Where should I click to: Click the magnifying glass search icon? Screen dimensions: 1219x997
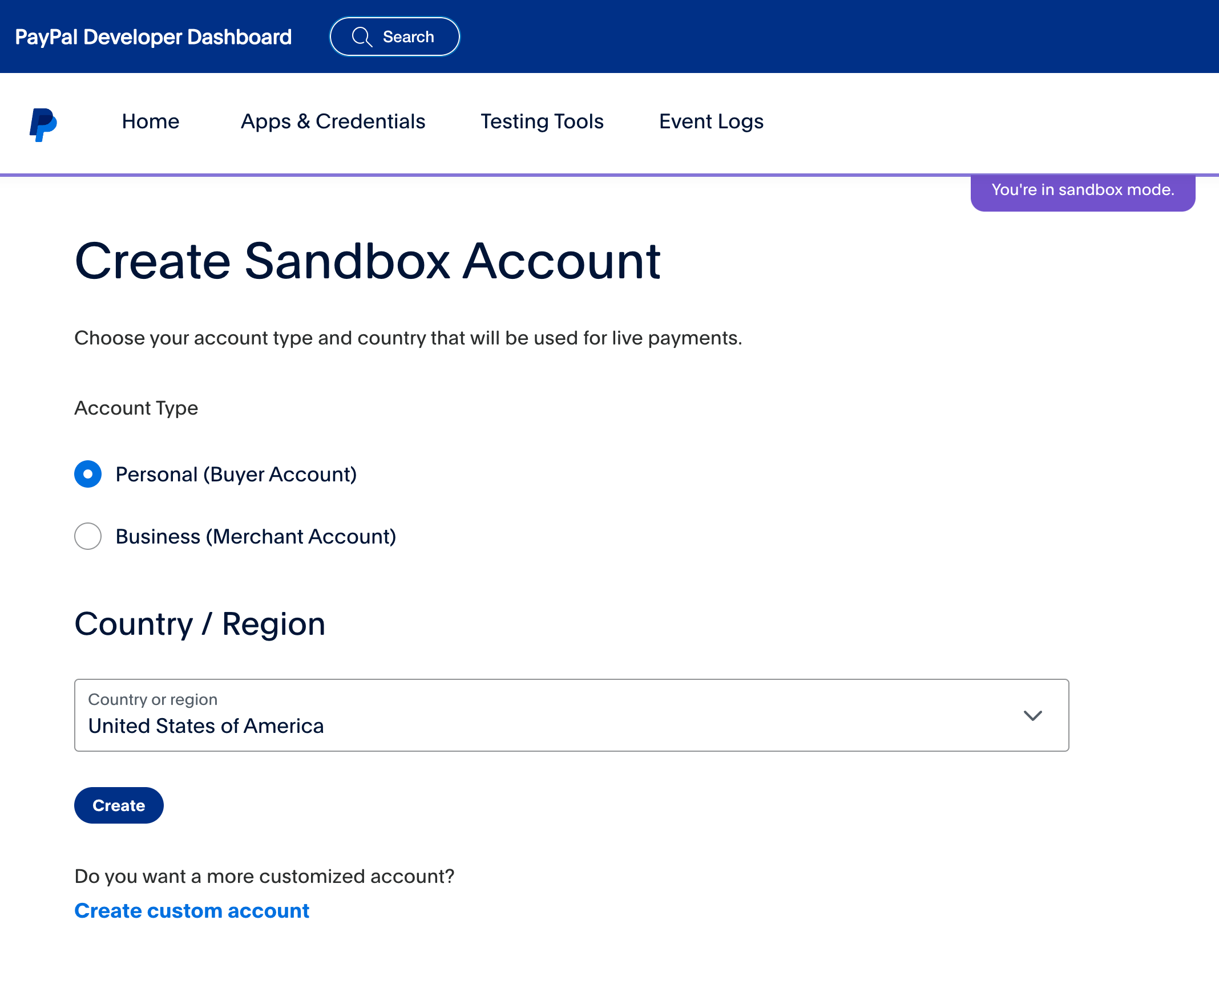362,37
